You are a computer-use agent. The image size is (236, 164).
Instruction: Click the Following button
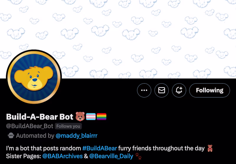(209, 90)
